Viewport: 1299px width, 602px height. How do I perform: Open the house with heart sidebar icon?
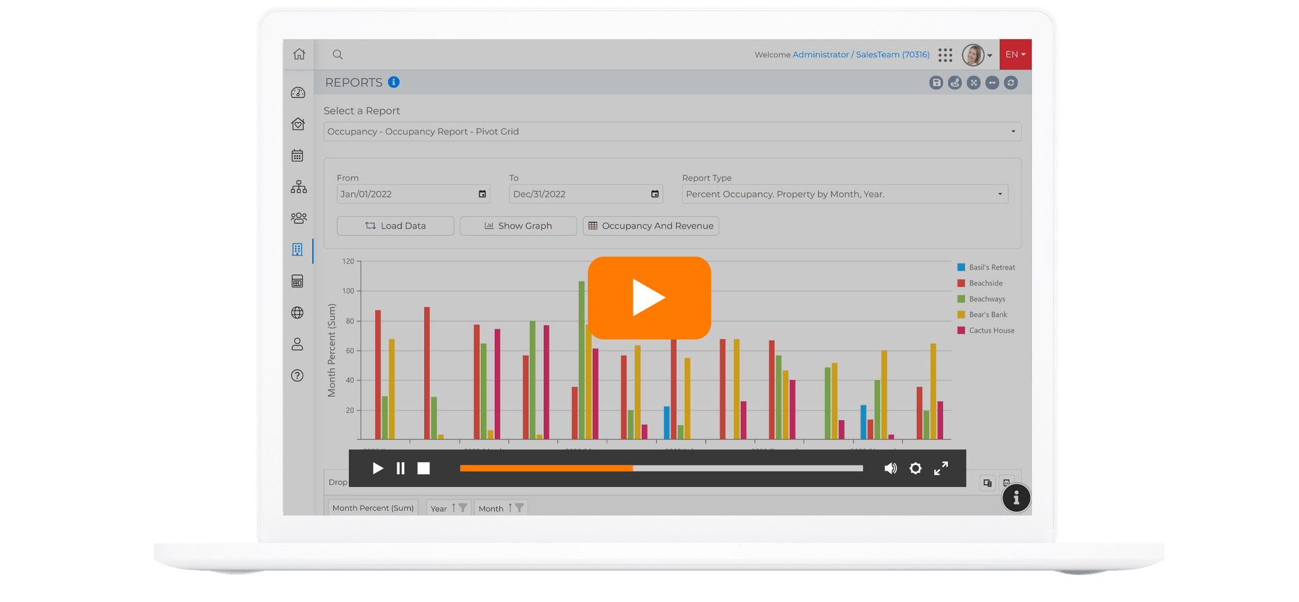(x=298, y=124)
